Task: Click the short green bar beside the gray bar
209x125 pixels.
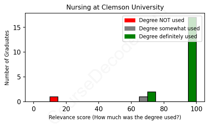Action: click(152, 97)
